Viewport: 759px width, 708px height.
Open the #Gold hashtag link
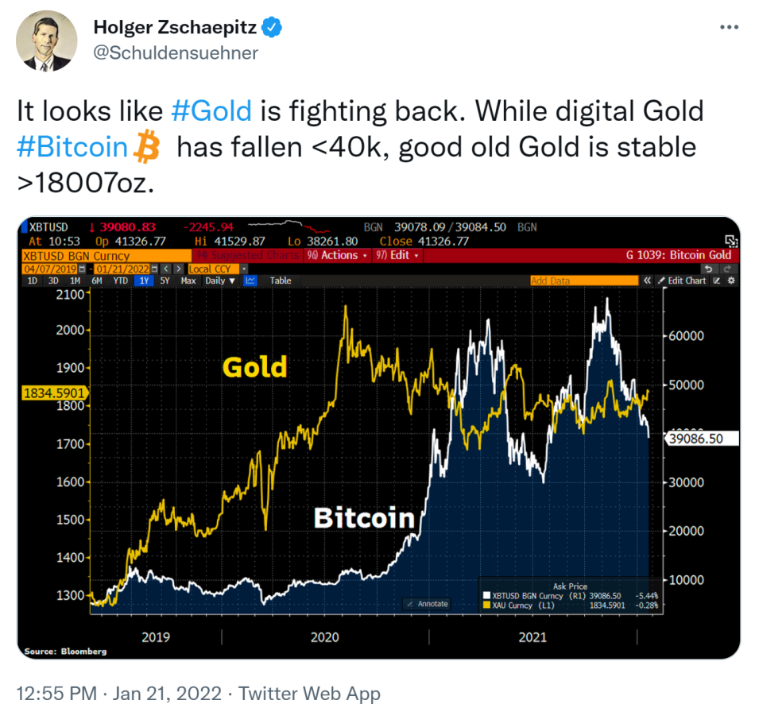(x=211, y=110)
